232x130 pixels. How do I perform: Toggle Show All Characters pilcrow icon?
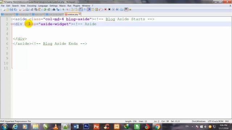(x=85, y=10)
